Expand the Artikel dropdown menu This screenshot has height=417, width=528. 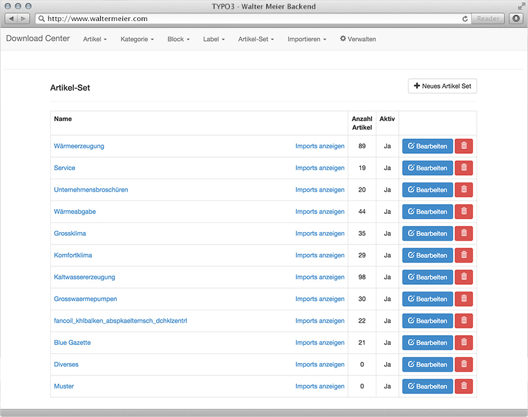click(95, 39)
